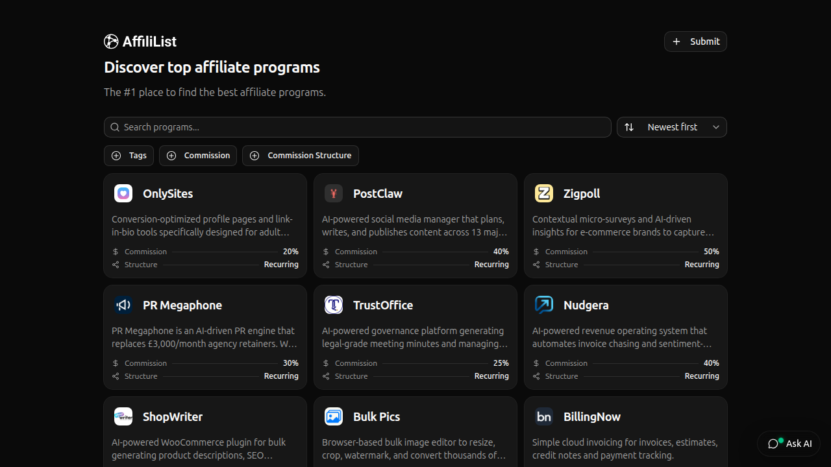Click the OnlySites app logo icon
The height and width of the screenshot is (467, 831).
pyautogui.click(x=123, y=193)
